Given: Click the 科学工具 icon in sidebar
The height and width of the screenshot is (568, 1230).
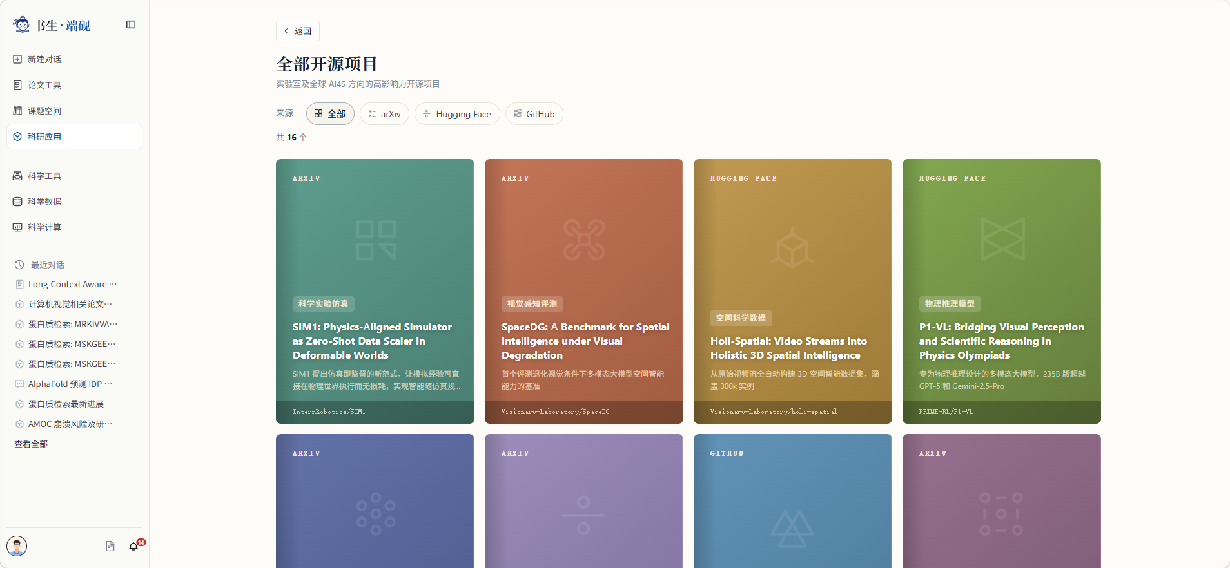Looking at the screenshot, I should point(17,176).
